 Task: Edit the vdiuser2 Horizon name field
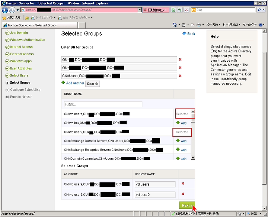[155, 195]
